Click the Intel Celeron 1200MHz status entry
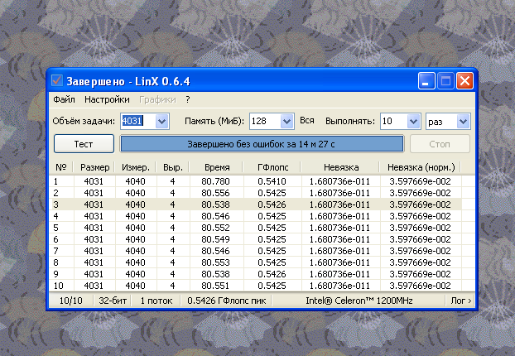 359,301
